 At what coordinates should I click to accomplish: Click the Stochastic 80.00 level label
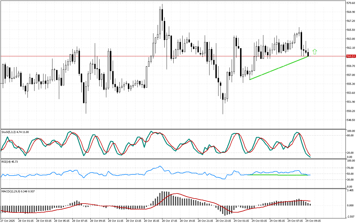coord(351,135)
